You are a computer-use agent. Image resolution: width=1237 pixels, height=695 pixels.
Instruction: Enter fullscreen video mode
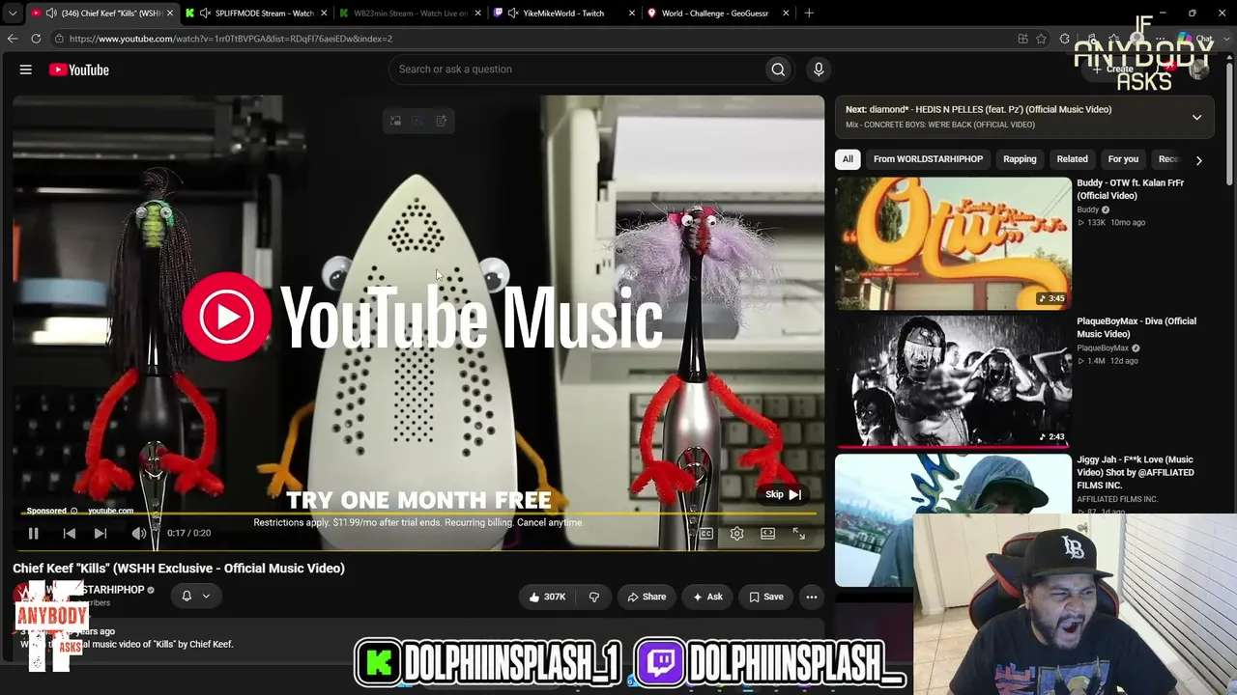pyautogui.click(x=799, y=534)
